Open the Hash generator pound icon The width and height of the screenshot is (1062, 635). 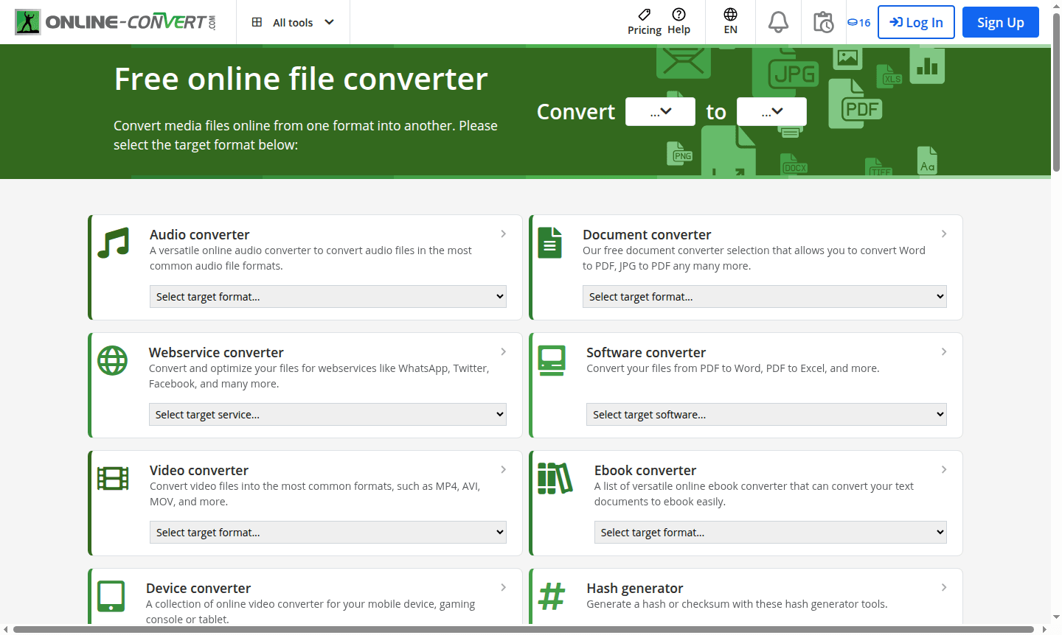point(552,596)
